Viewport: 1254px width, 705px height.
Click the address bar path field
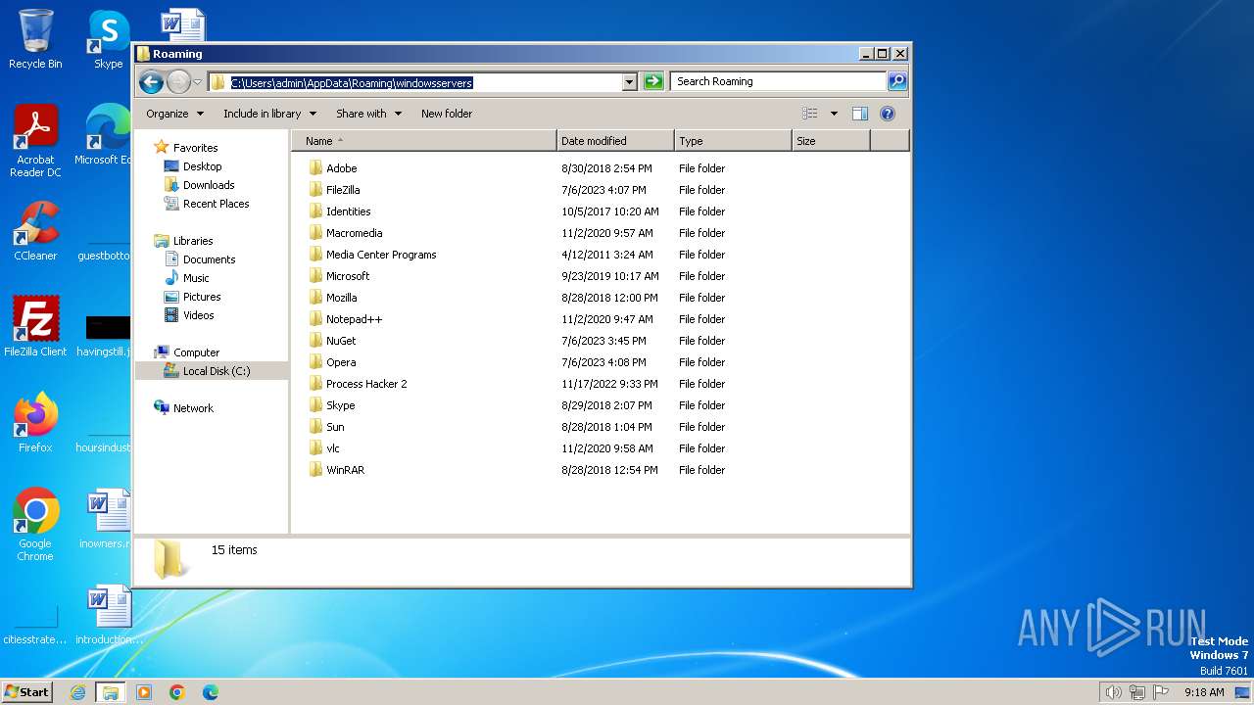[416, 82]
